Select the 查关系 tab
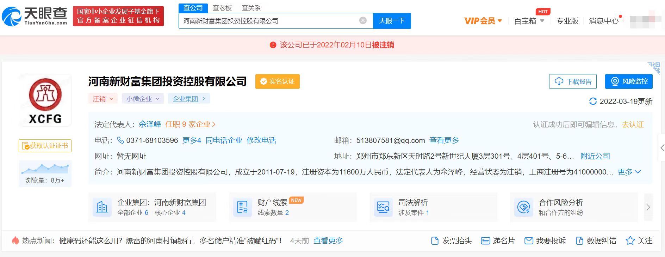 click(x=251, y=8)
